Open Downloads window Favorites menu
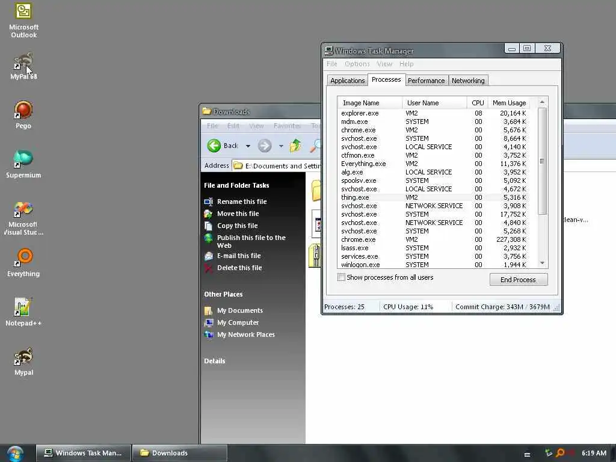 [x=287, y=126]
